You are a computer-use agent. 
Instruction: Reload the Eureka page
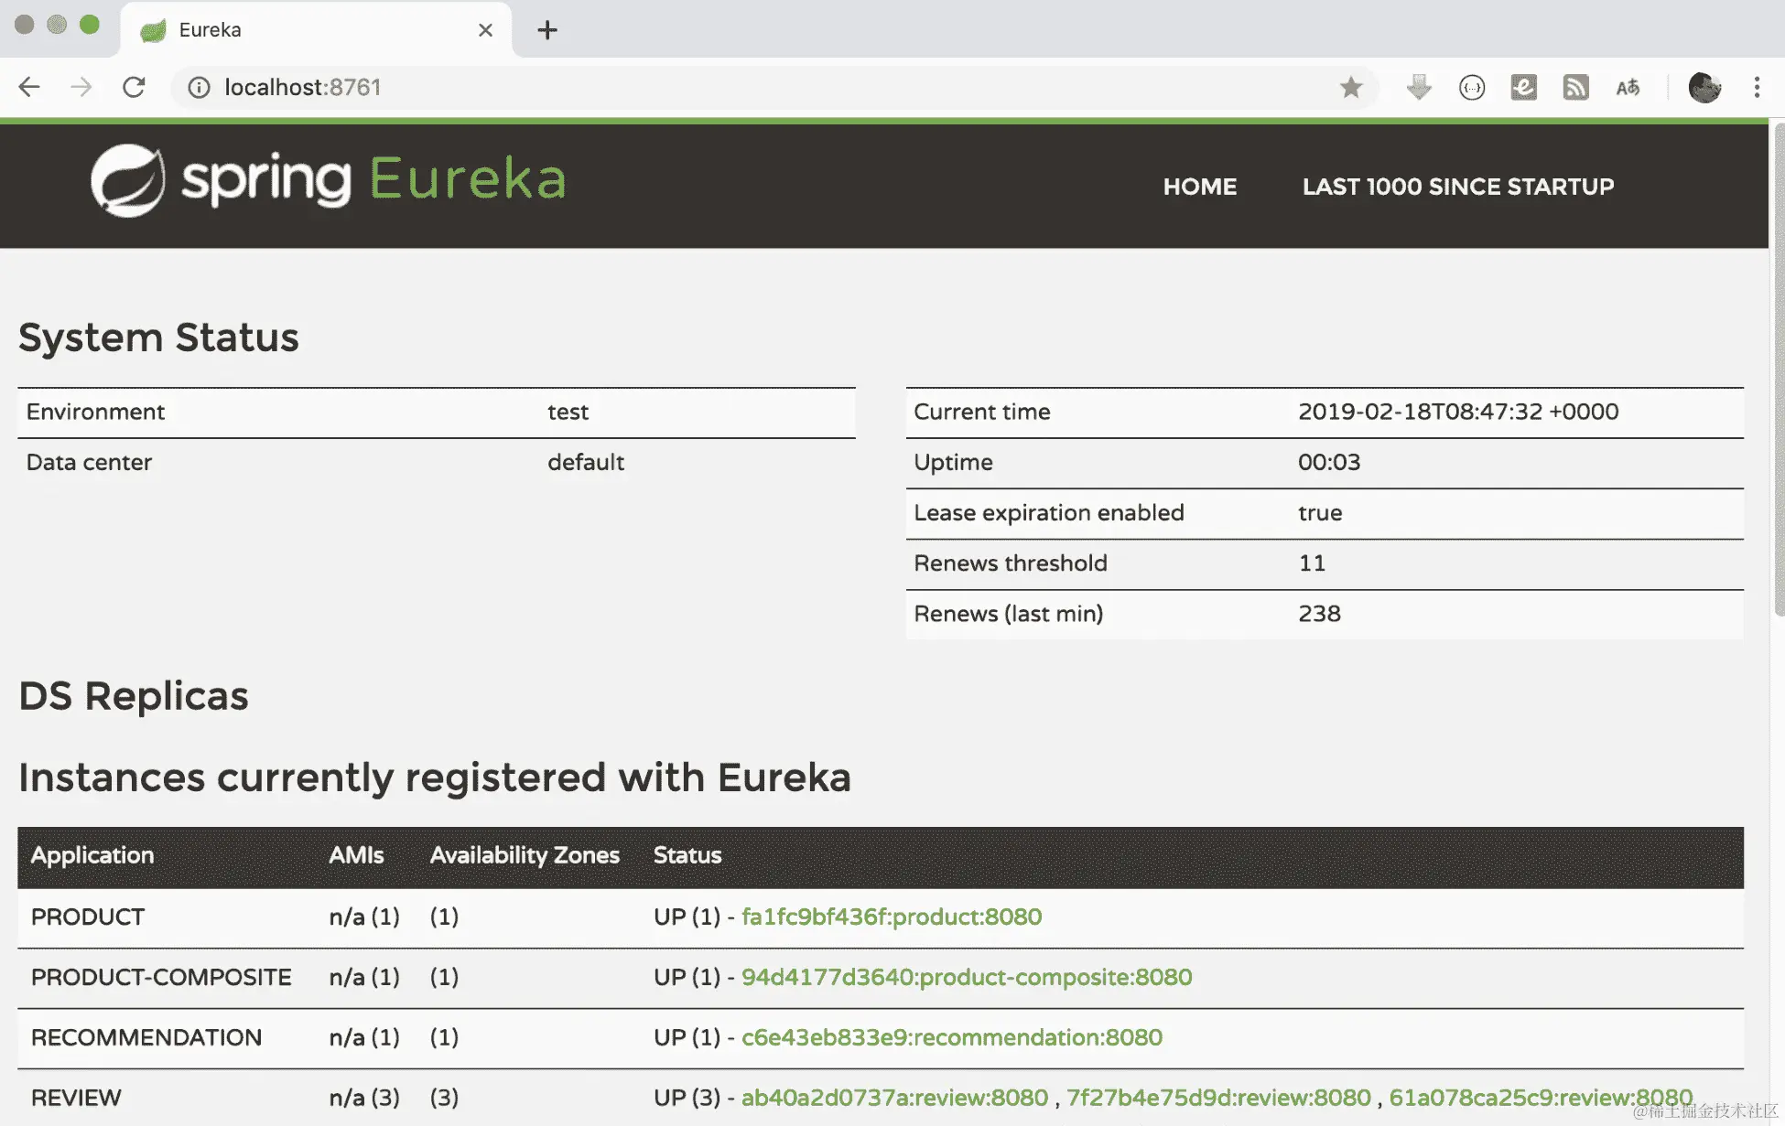pos(134,87)
